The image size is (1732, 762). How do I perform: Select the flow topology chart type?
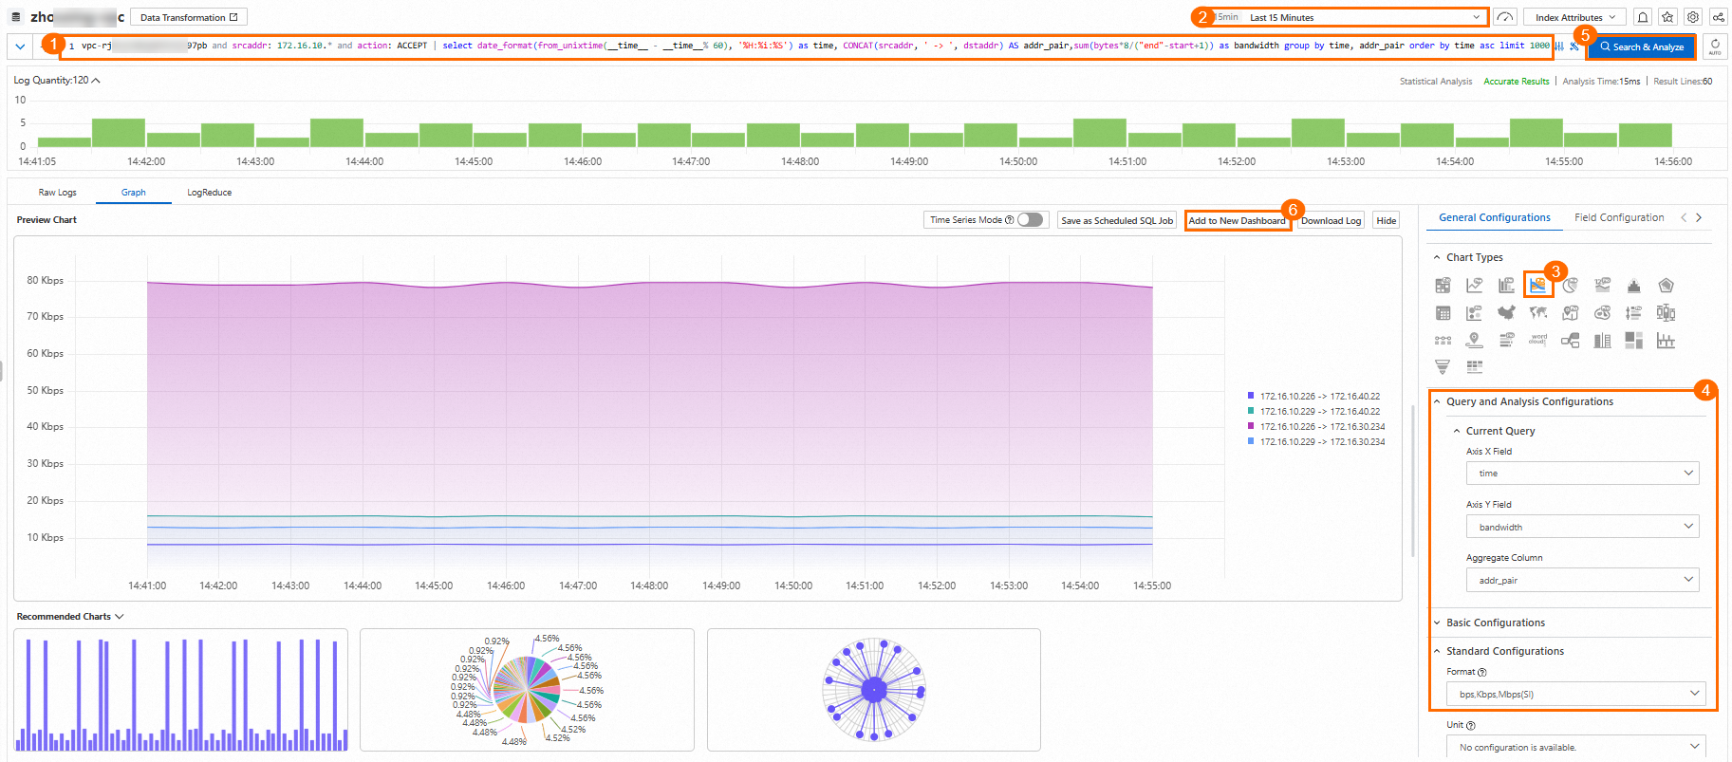click(1571, 340)
